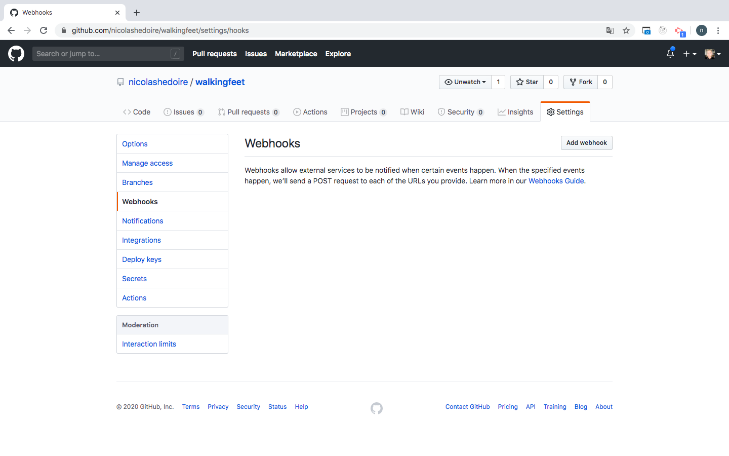The width and height of the screenshot is (729, 456).
Task: Click the Add webhook button
Action: pyautogui.click(x=587, y=143)
